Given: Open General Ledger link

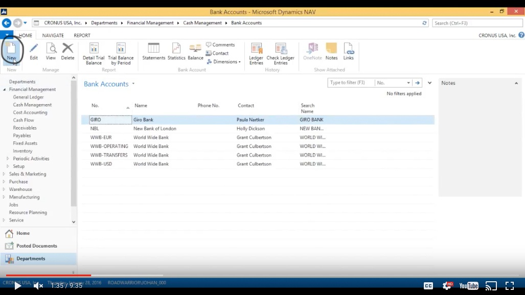Looking at the screenshot, I should pos(28,97).
